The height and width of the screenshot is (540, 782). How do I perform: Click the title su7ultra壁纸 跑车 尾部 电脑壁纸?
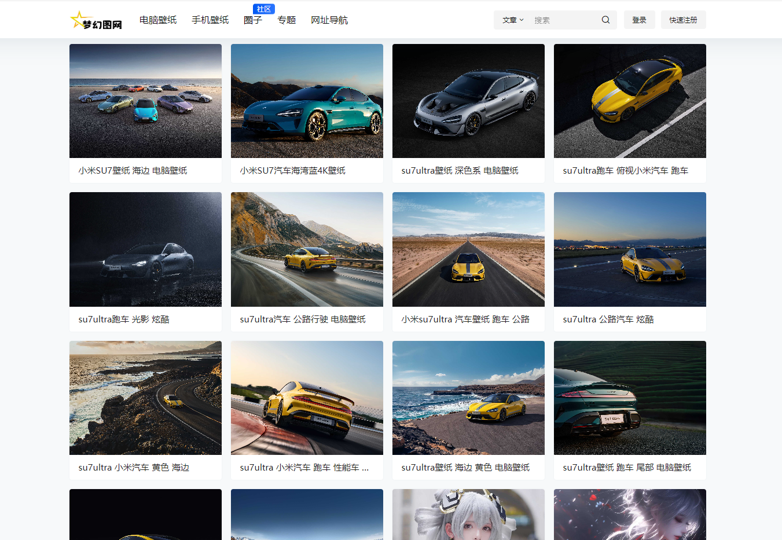[627, 468]
